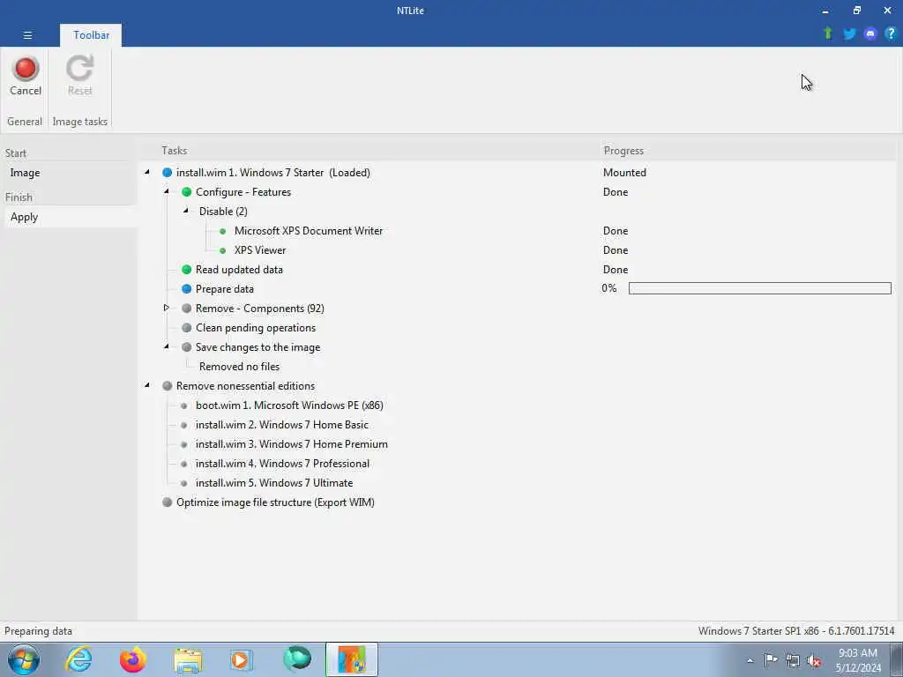This screenshot has width=903, height=677.
Task: Launch Firefox from the taskbar
Action: (x=132, y=659)
